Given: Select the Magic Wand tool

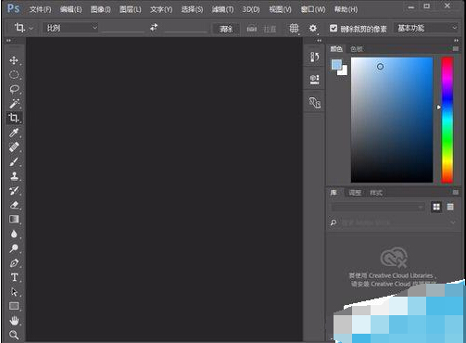Looking at the screenshot, I should (x=14, y=104).
